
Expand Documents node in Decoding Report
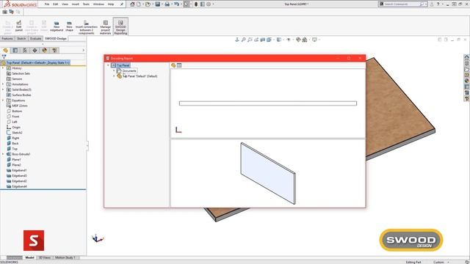point(114,70)
